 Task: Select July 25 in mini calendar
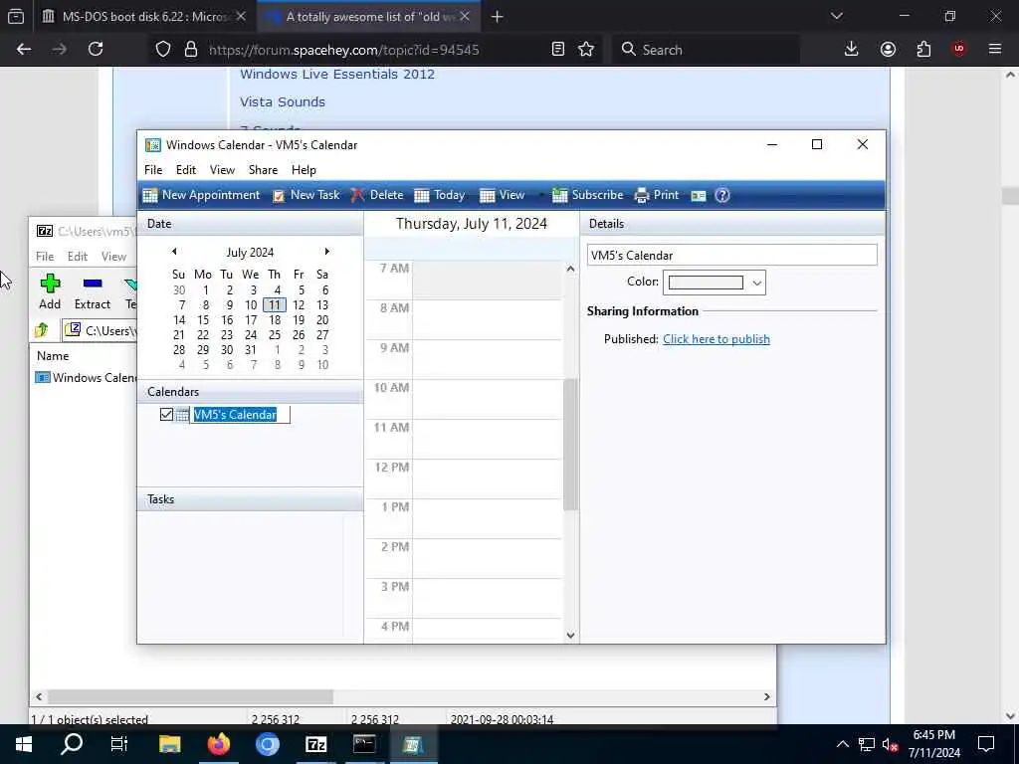point(275,334)
